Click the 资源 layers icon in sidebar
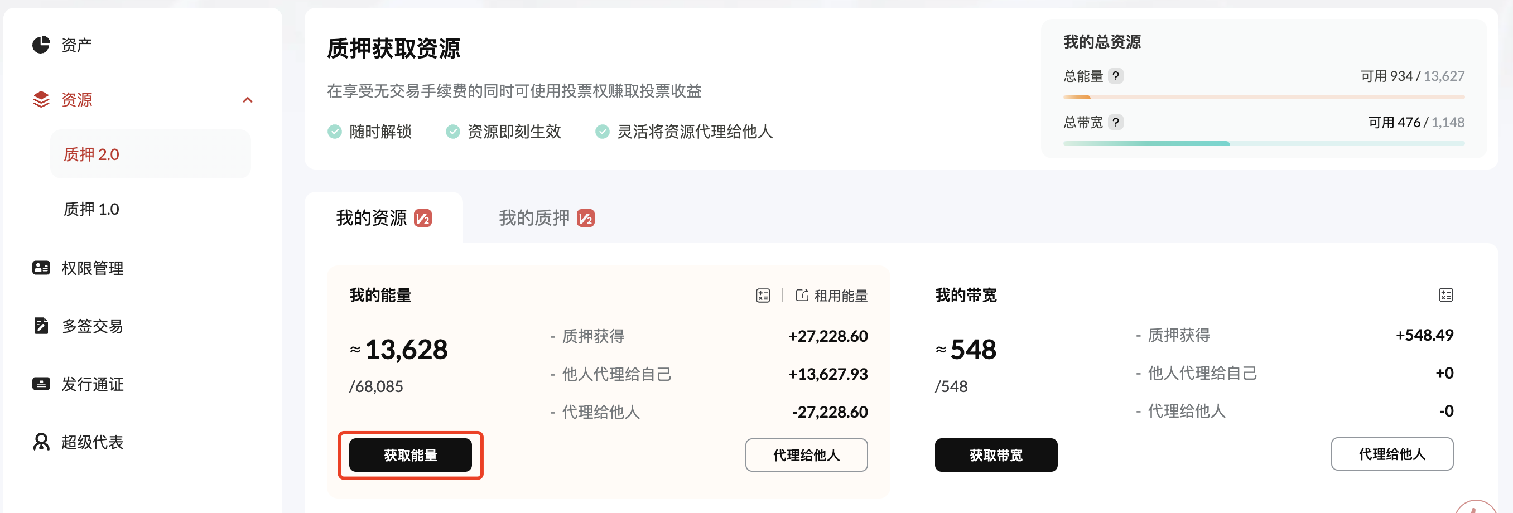Screen dimensions: 1513x513 [41, 99]
